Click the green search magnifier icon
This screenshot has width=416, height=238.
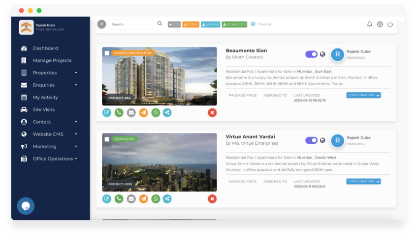point(160,24)
